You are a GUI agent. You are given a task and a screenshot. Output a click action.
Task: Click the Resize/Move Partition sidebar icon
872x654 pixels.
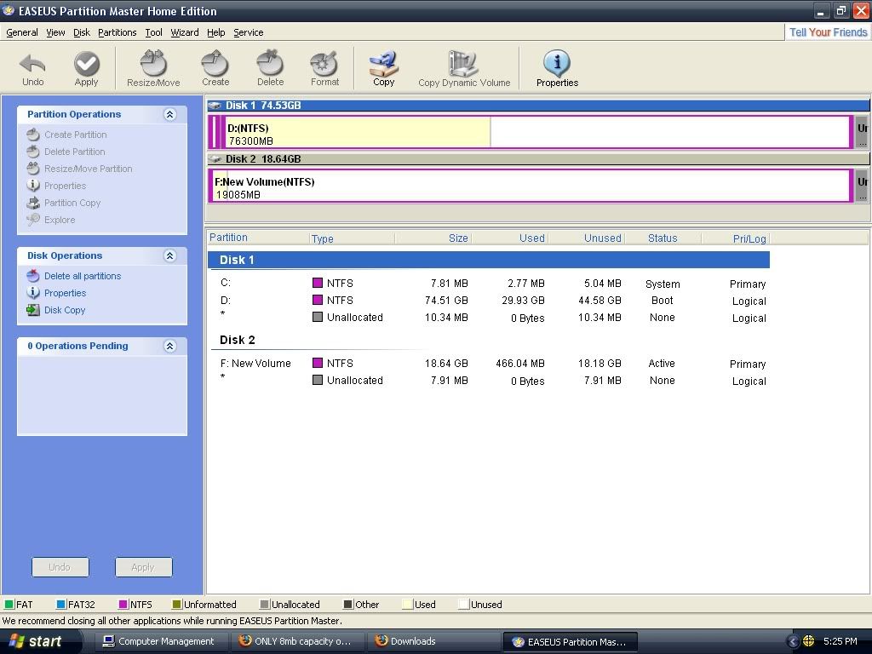point(33,169)
